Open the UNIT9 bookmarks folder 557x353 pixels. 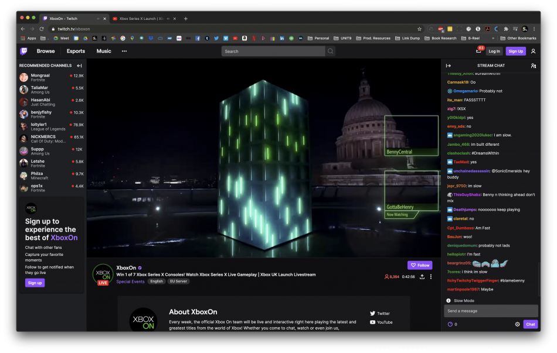click(342, 38)
